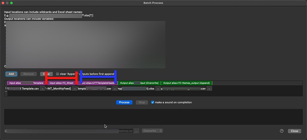Click the .xlsx output path cell
The height and width of the screenshot is (140, 307).
(136, 88)
